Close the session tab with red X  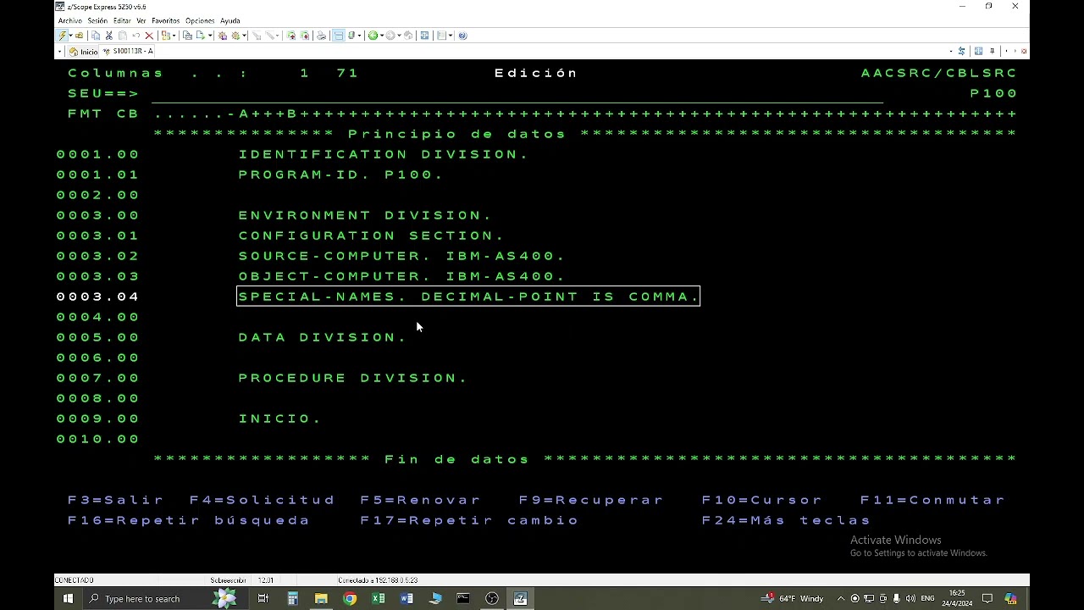(1024, 51)
